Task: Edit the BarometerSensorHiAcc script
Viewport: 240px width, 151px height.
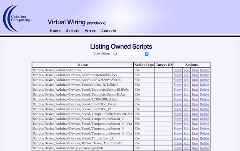Action: click(x=186, y=94)
